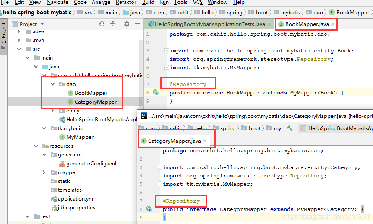
Task: Open the Refactor menu
Action: pyautogui.click(x=126, y=2)
